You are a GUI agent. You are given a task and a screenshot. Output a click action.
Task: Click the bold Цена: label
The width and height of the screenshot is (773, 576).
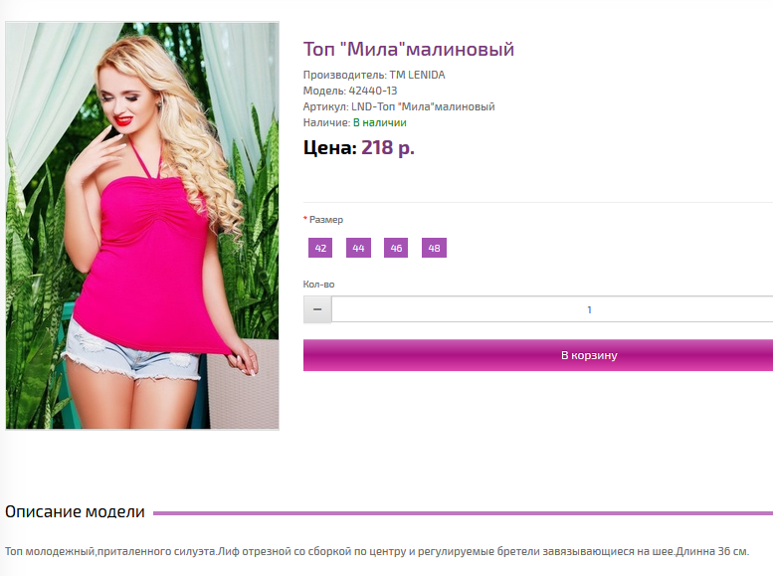[330, 147]
